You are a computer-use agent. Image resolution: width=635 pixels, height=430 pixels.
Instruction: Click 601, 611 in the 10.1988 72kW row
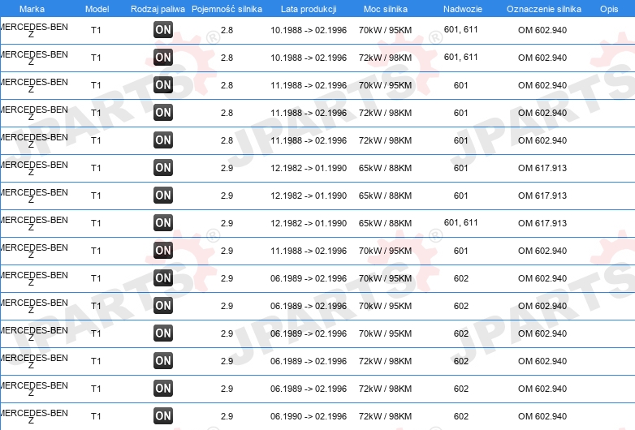tap(461, 57)
